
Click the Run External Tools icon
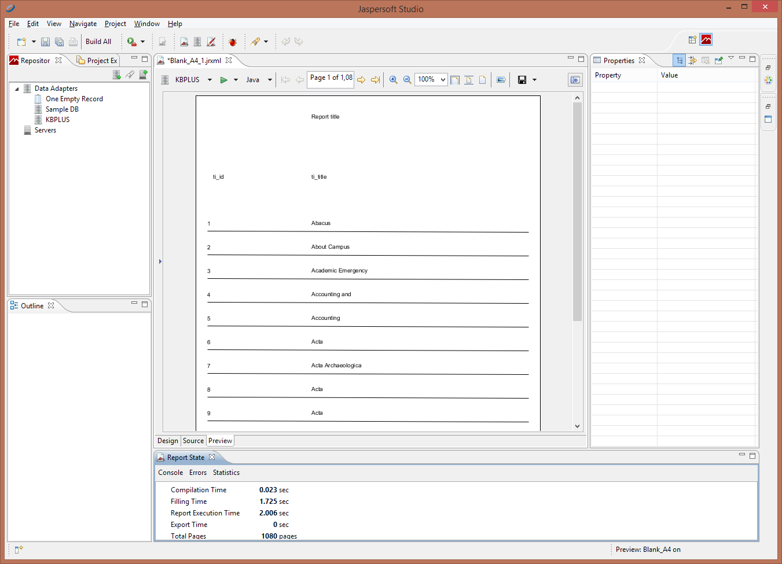[131, 42]
